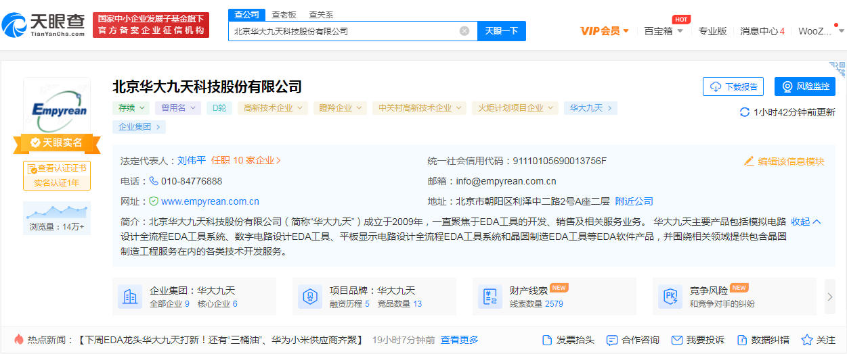Click the 风险监控 button
Image resolution: width=847 pixels, height=354 pixels.
[x=805, y=86]
